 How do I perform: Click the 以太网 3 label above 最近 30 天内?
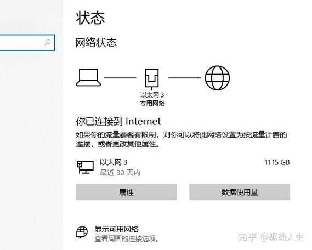point(114,162)
